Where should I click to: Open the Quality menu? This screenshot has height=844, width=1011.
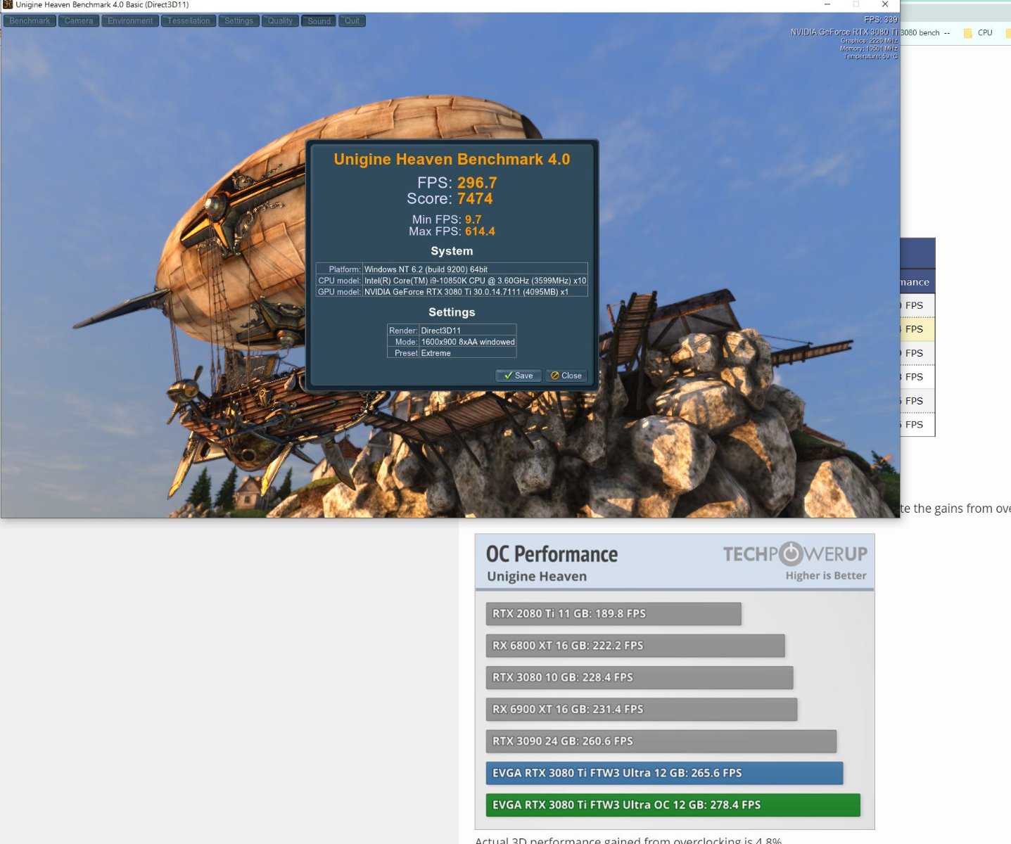(280, 21)
